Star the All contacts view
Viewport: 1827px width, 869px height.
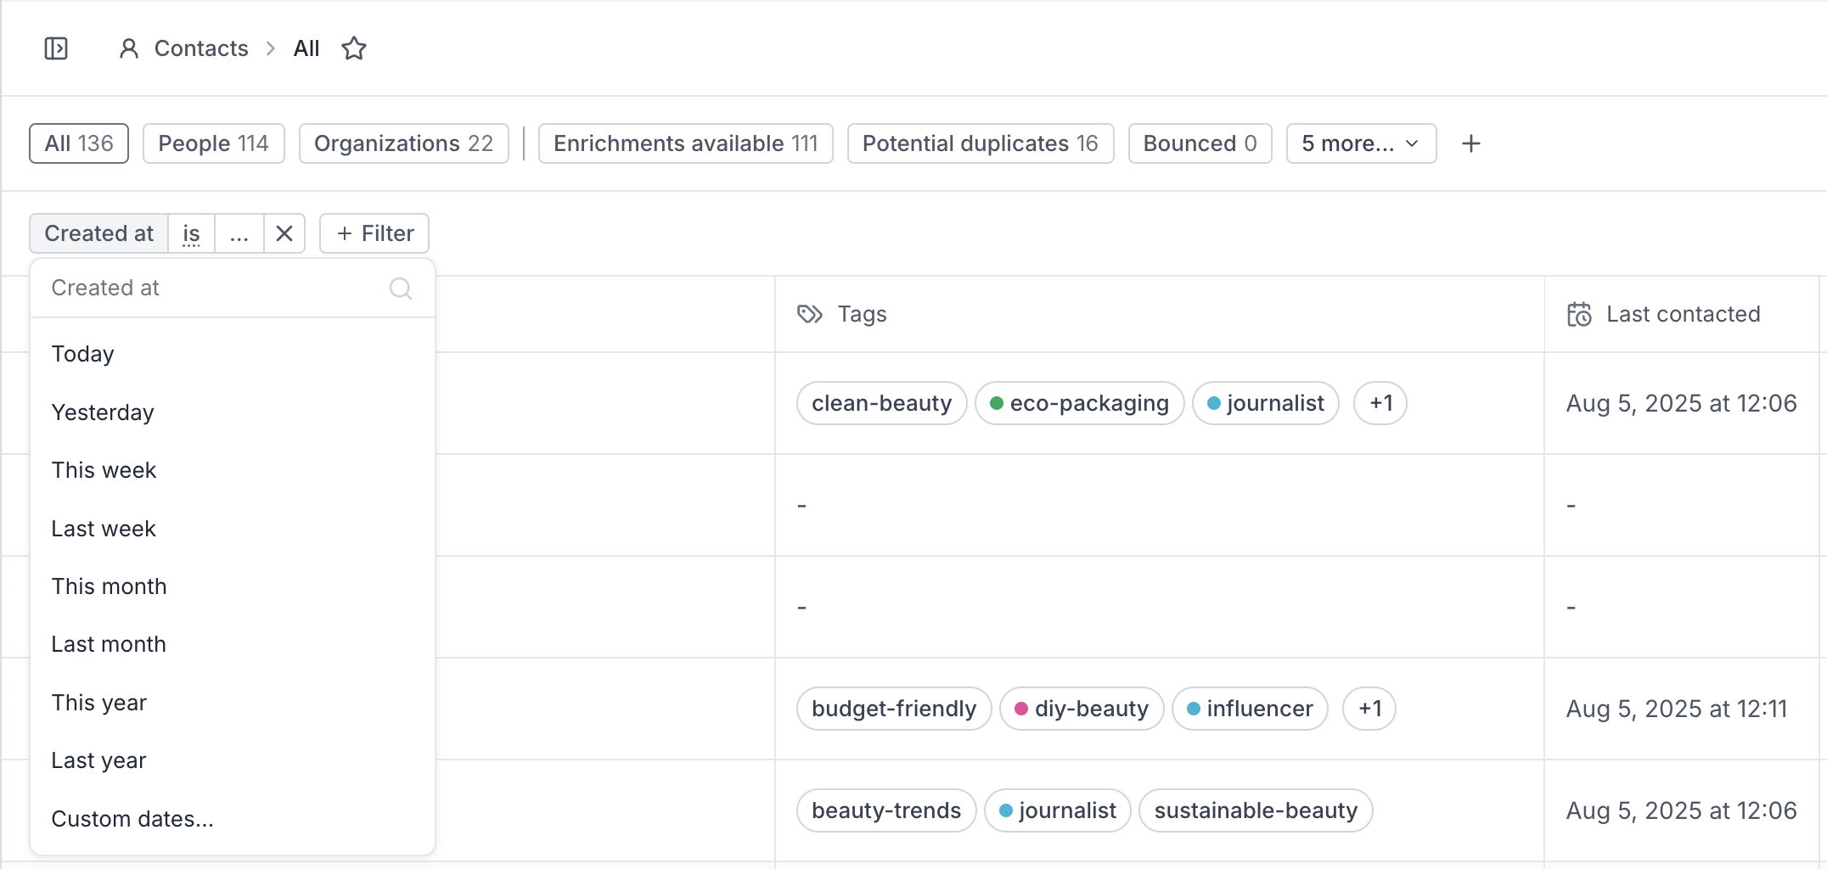click(x=354, y=48)
